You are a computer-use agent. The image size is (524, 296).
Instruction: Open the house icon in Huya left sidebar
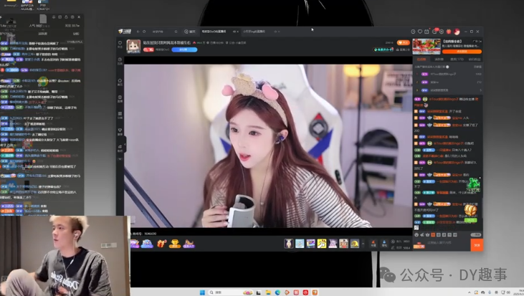pyautogui.click(x=120, y=82)
